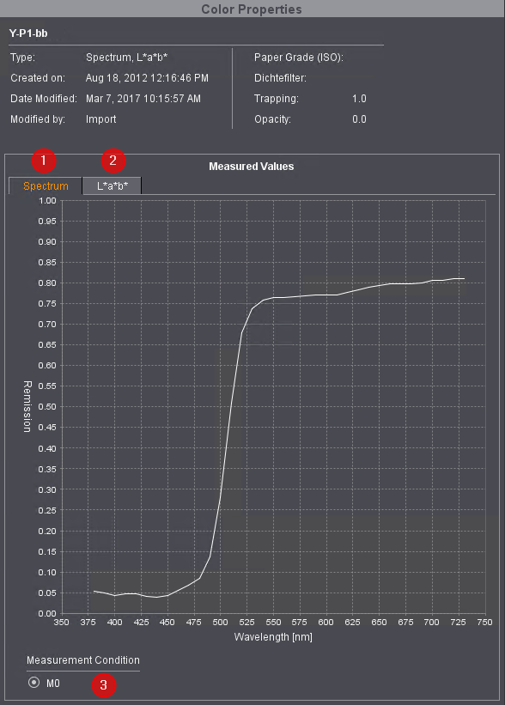Click the Paper Grade (ISO) field label
The image size is (505, 705).
tap(299, 58)
